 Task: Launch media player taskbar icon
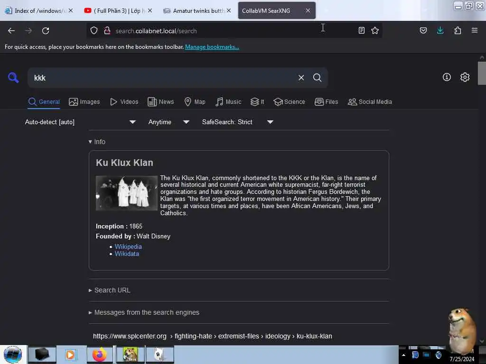point(70,355)
